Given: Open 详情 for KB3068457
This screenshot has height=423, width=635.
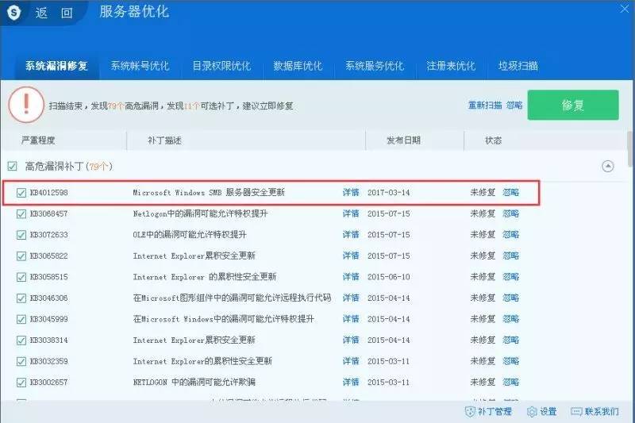Looking at the screenshot, I should coord(351,213).
